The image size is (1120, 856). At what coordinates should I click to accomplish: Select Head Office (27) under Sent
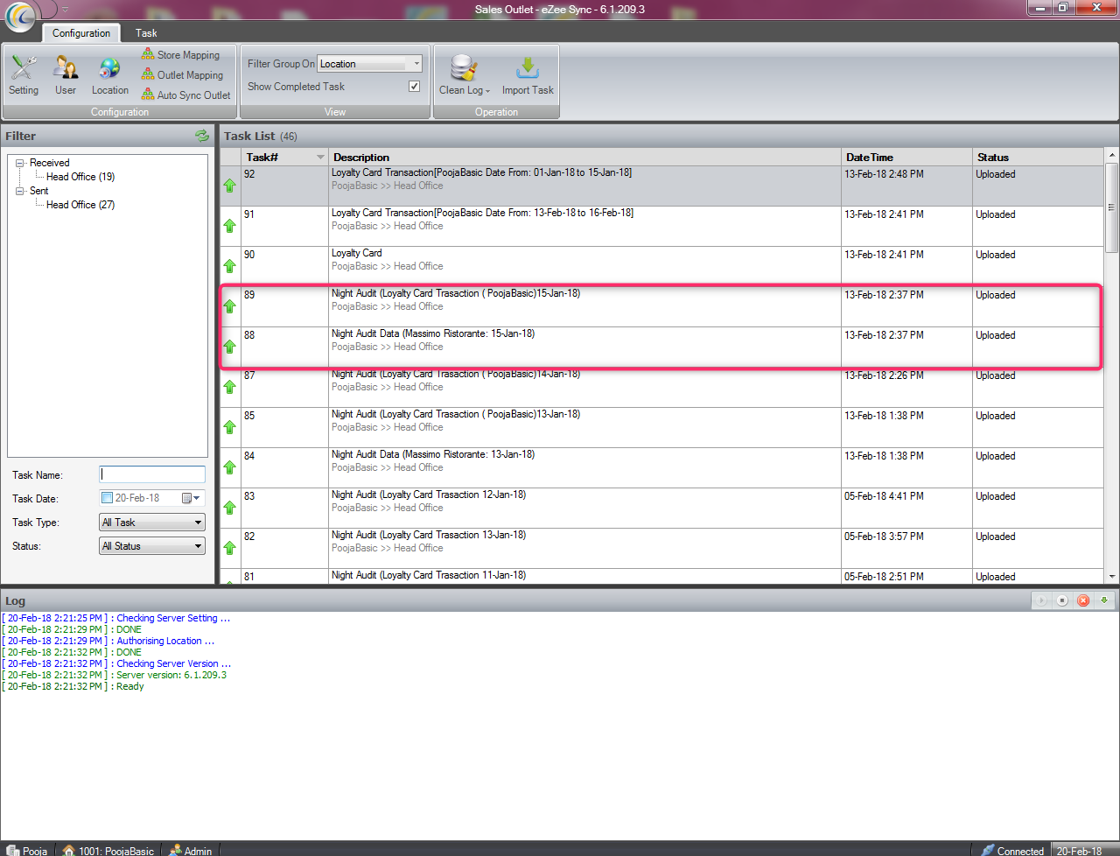[x=80, y=205]
